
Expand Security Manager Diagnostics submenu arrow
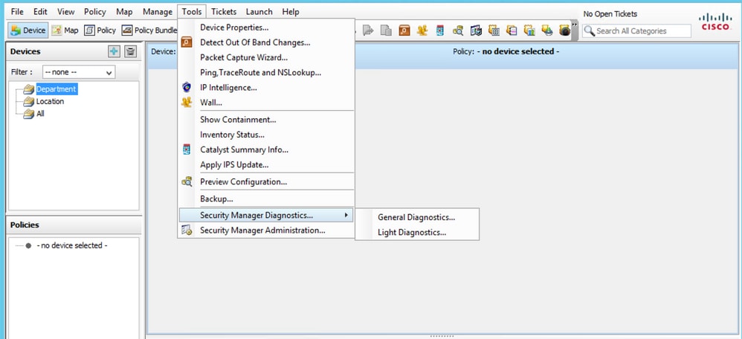pos(347,216)
